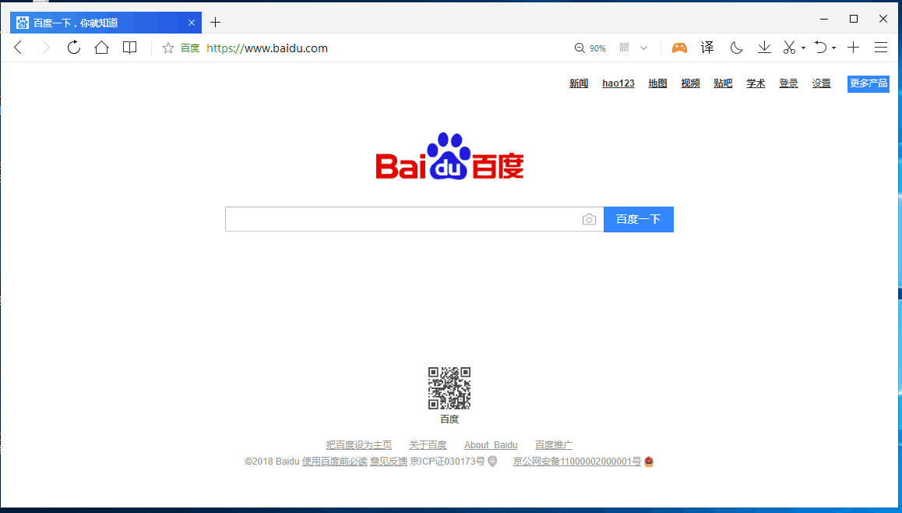The height and width of the screenshot is (513, 902).
Task: Click the ICP badge icon
Action: (x=492, y=462)
